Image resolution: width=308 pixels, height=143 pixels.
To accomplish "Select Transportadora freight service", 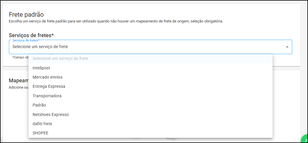I will tap(151, 96).
